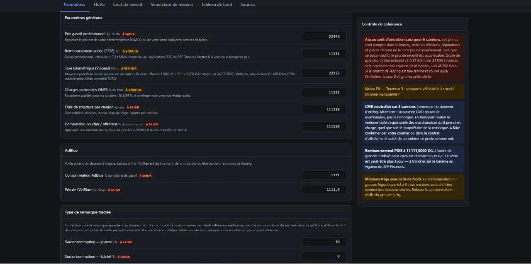
Task: Select the Sources tab
Action: tap(248, 5)
